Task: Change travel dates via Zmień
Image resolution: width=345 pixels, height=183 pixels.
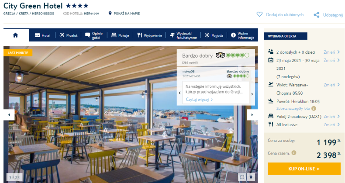Action: point(332,60)
